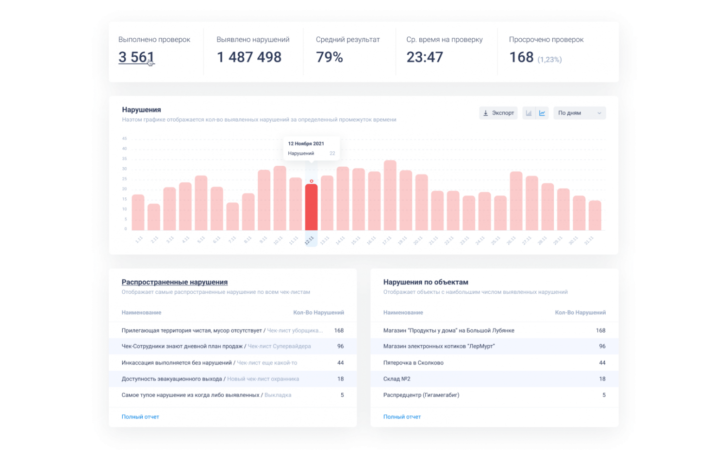Sort objects by Кол-Во Нарушений column header
Viewport: 728px width, 460px height.
[580, 313]
